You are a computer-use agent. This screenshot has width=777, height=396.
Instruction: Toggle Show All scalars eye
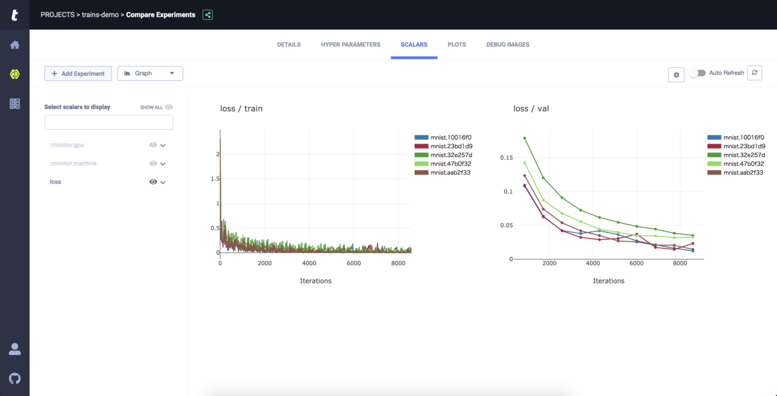tap(169, 107)
